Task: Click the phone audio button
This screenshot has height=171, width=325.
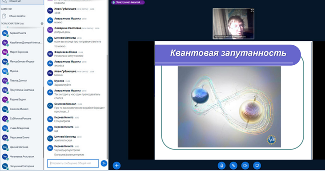Action: [x=233, y=165]
